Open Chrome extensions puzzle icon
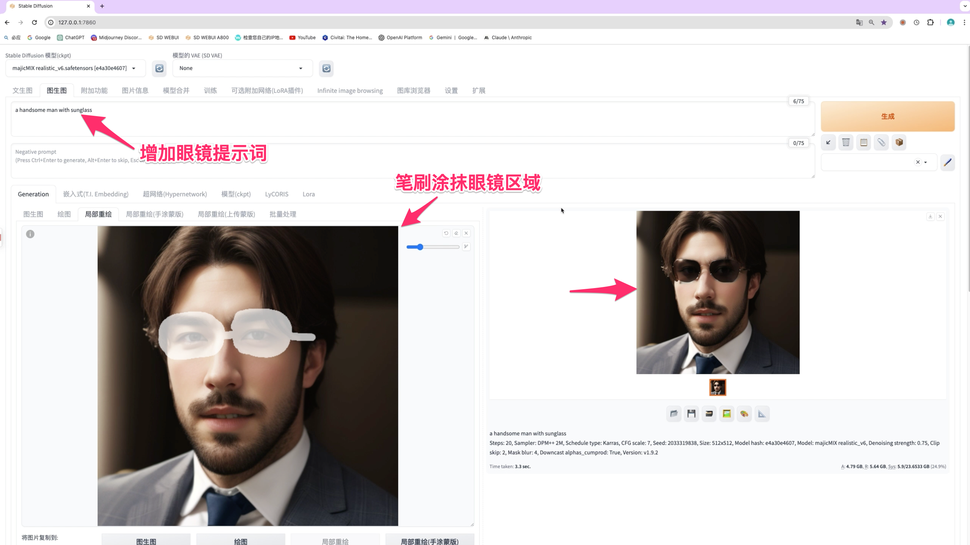The image size is (970, 545). (930, 22)
